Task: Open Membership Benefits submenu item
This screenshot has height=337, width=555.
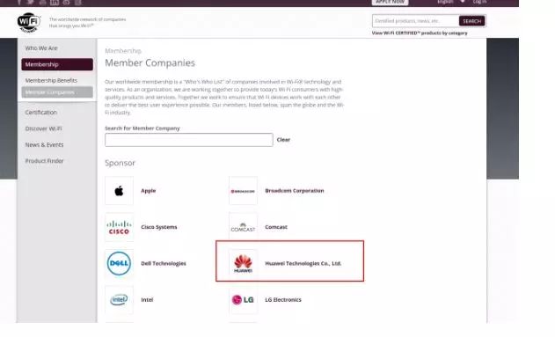Action: (x=51, y=80)
